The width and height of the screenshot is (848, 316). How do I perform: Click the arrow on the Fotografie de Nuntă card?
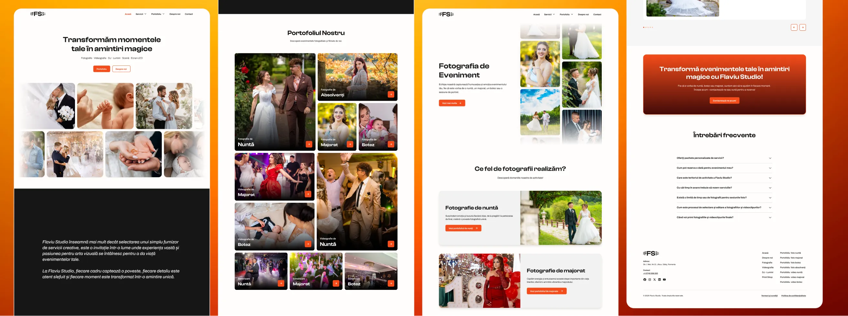[x=309, y=144]
